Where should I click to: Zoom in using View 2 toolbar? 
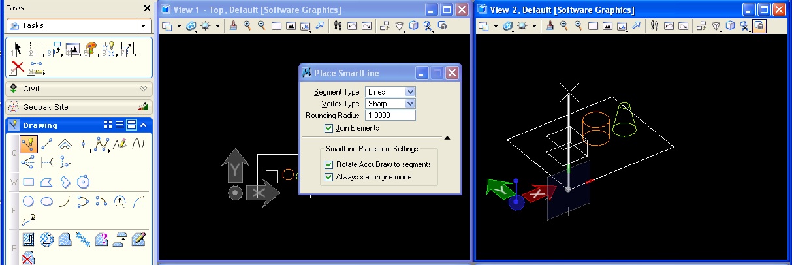[x=564, y=26]
